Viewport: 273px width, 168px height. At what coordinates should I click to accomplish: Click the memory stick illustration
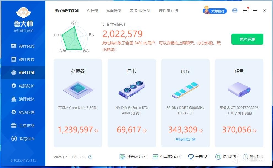[x=185, y=90]
